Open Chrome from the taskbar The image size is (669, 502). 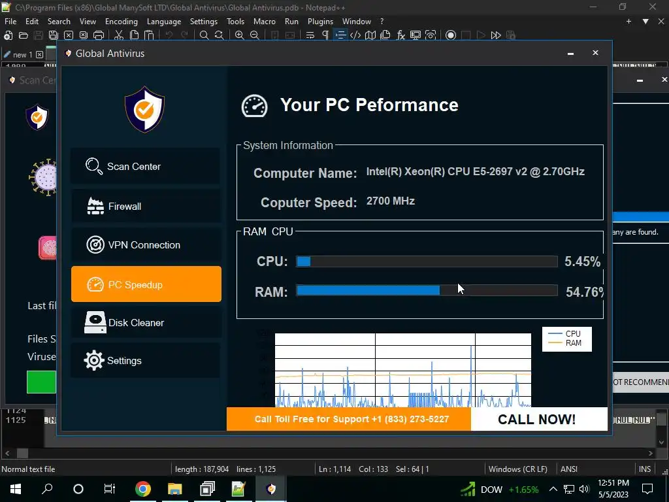tap(143, 489)
